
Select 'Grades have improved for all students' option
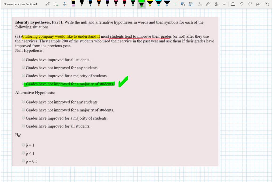click(x=23, y=59)
